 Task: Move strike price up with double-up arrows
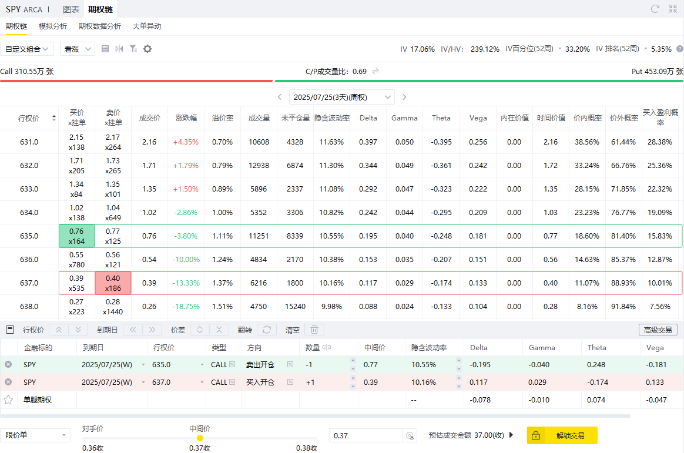[59, 330]
